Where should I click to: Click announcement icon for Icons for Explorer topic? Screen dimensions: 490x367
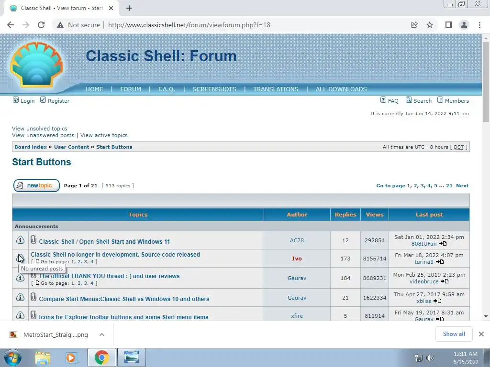pos(20,315)
